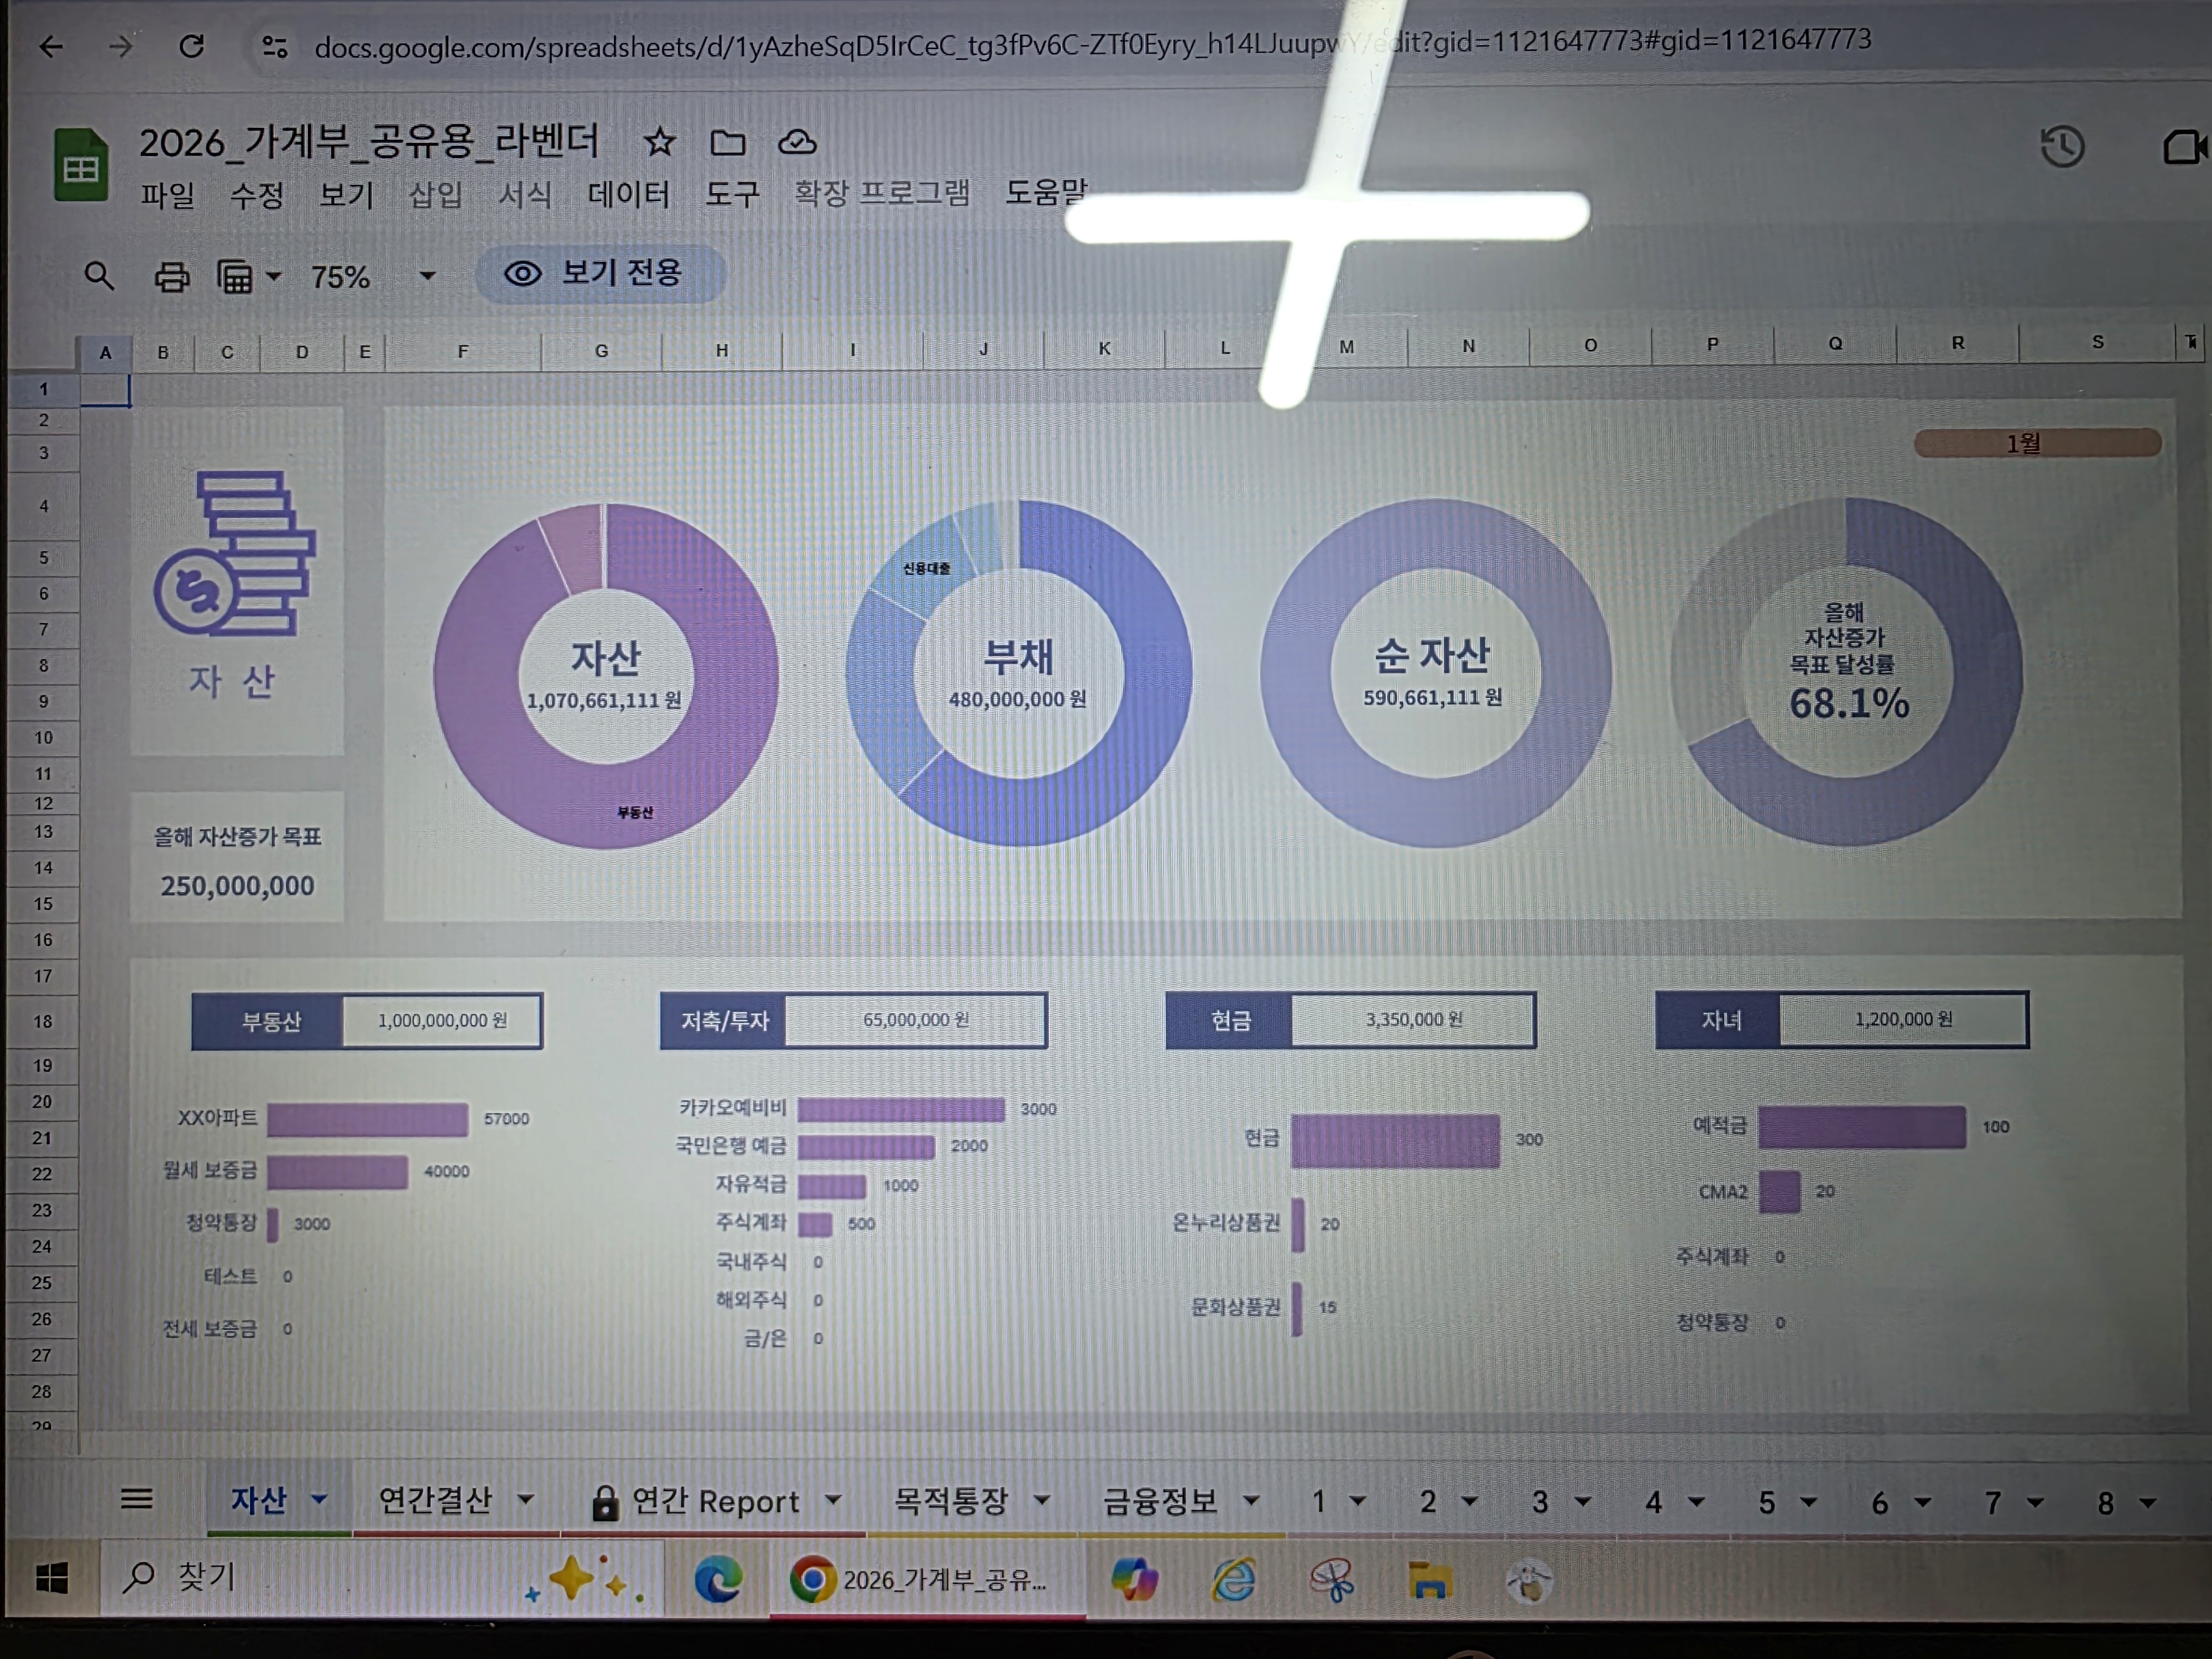Screen dimensions: 2212x1659
Task: Open 연간 Report tab dropdown arrow
Action: pyautogui.click(x=833, y=1499)
